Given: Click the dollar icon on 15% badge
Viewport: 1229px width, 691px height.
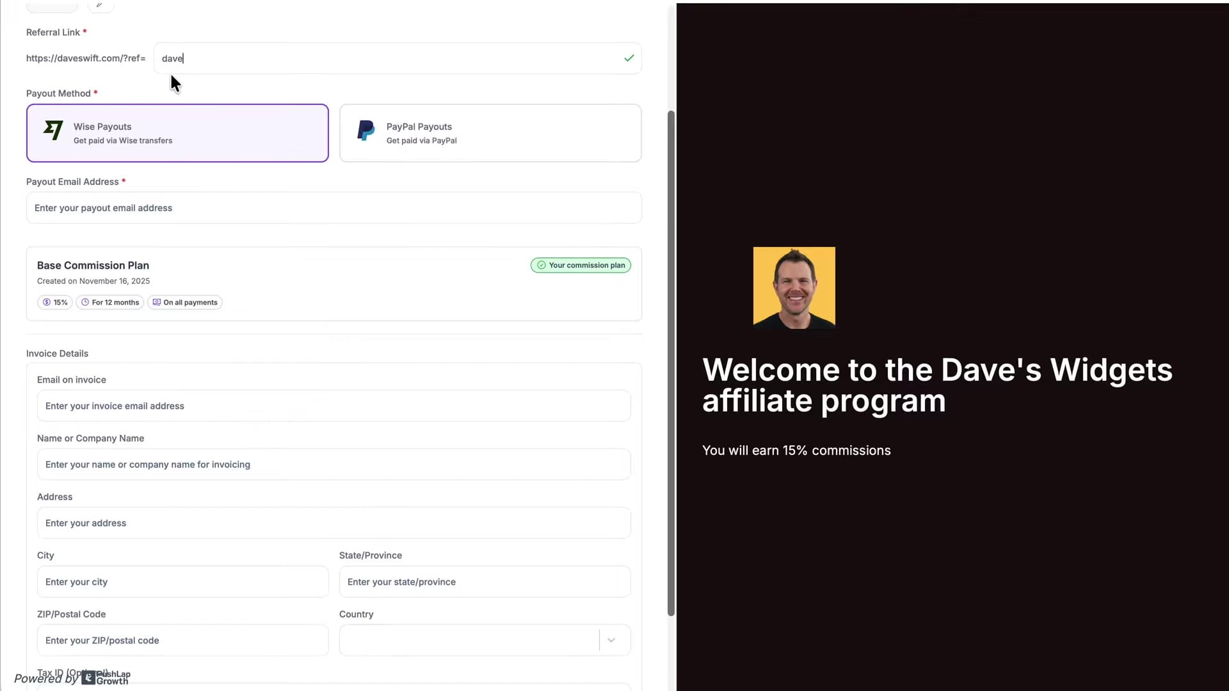Looking at the screenshot, I should click(47, 303).
